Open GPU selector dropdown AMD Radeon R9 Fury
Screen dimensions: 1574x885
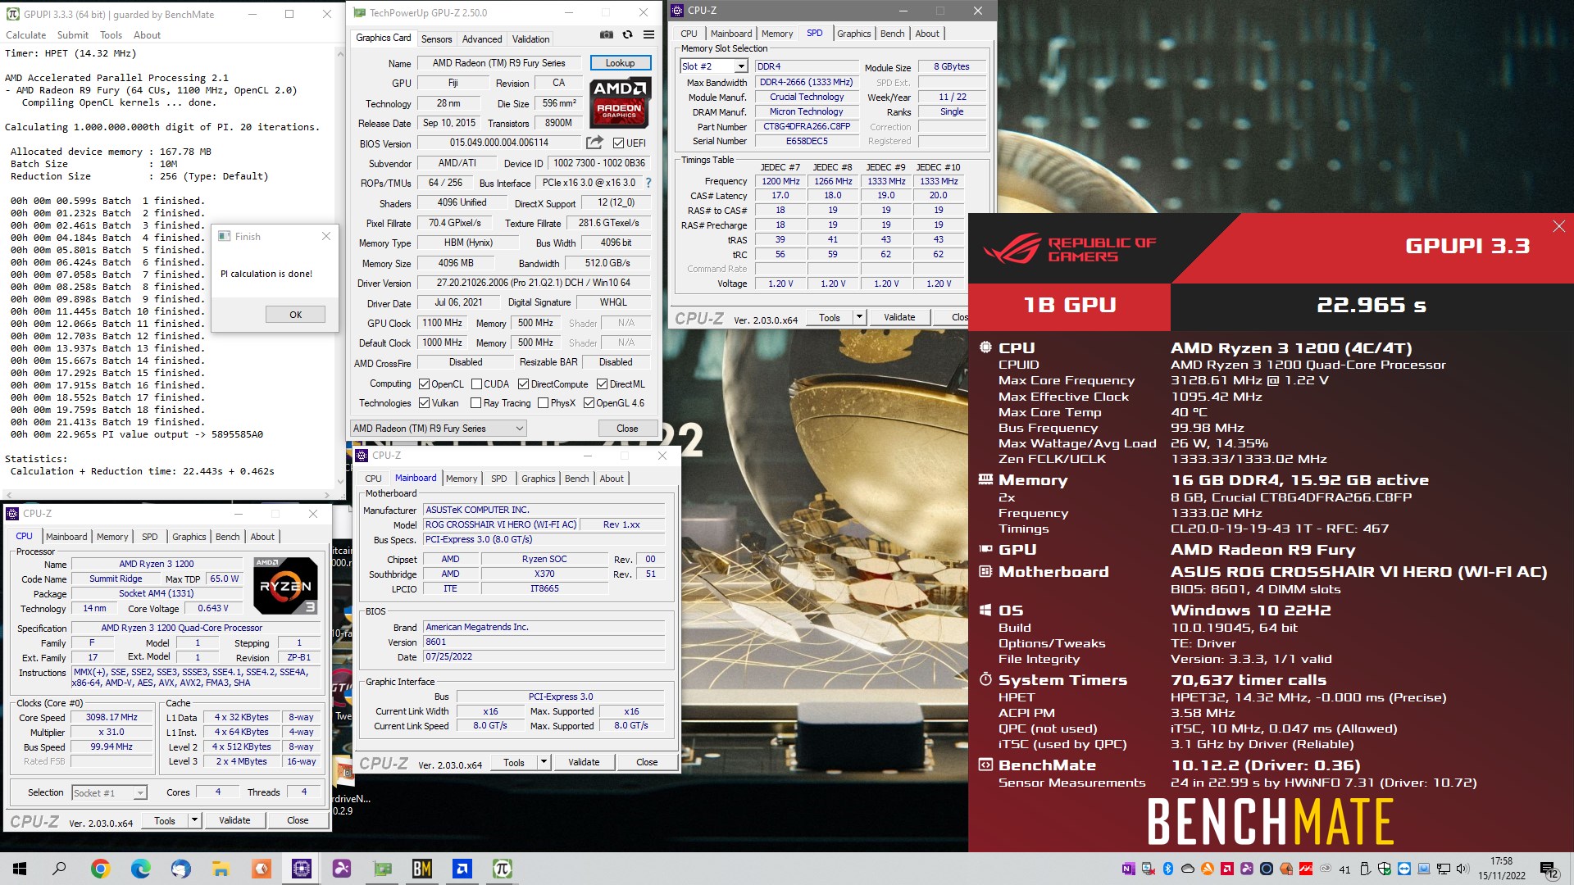pyautogui.click(x=438, y=429)
